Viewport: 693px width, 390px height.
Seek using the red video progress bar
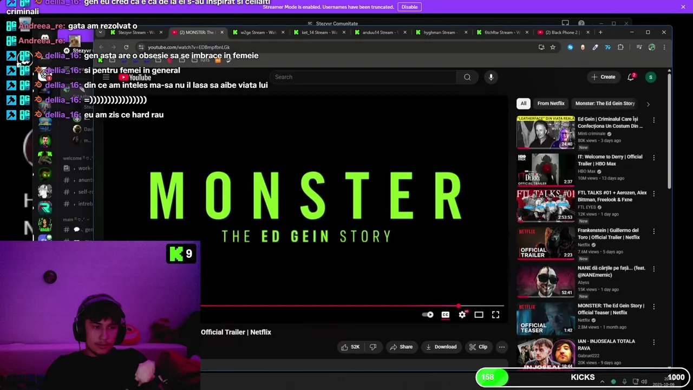pyautogui.click(x=352, y=306)
